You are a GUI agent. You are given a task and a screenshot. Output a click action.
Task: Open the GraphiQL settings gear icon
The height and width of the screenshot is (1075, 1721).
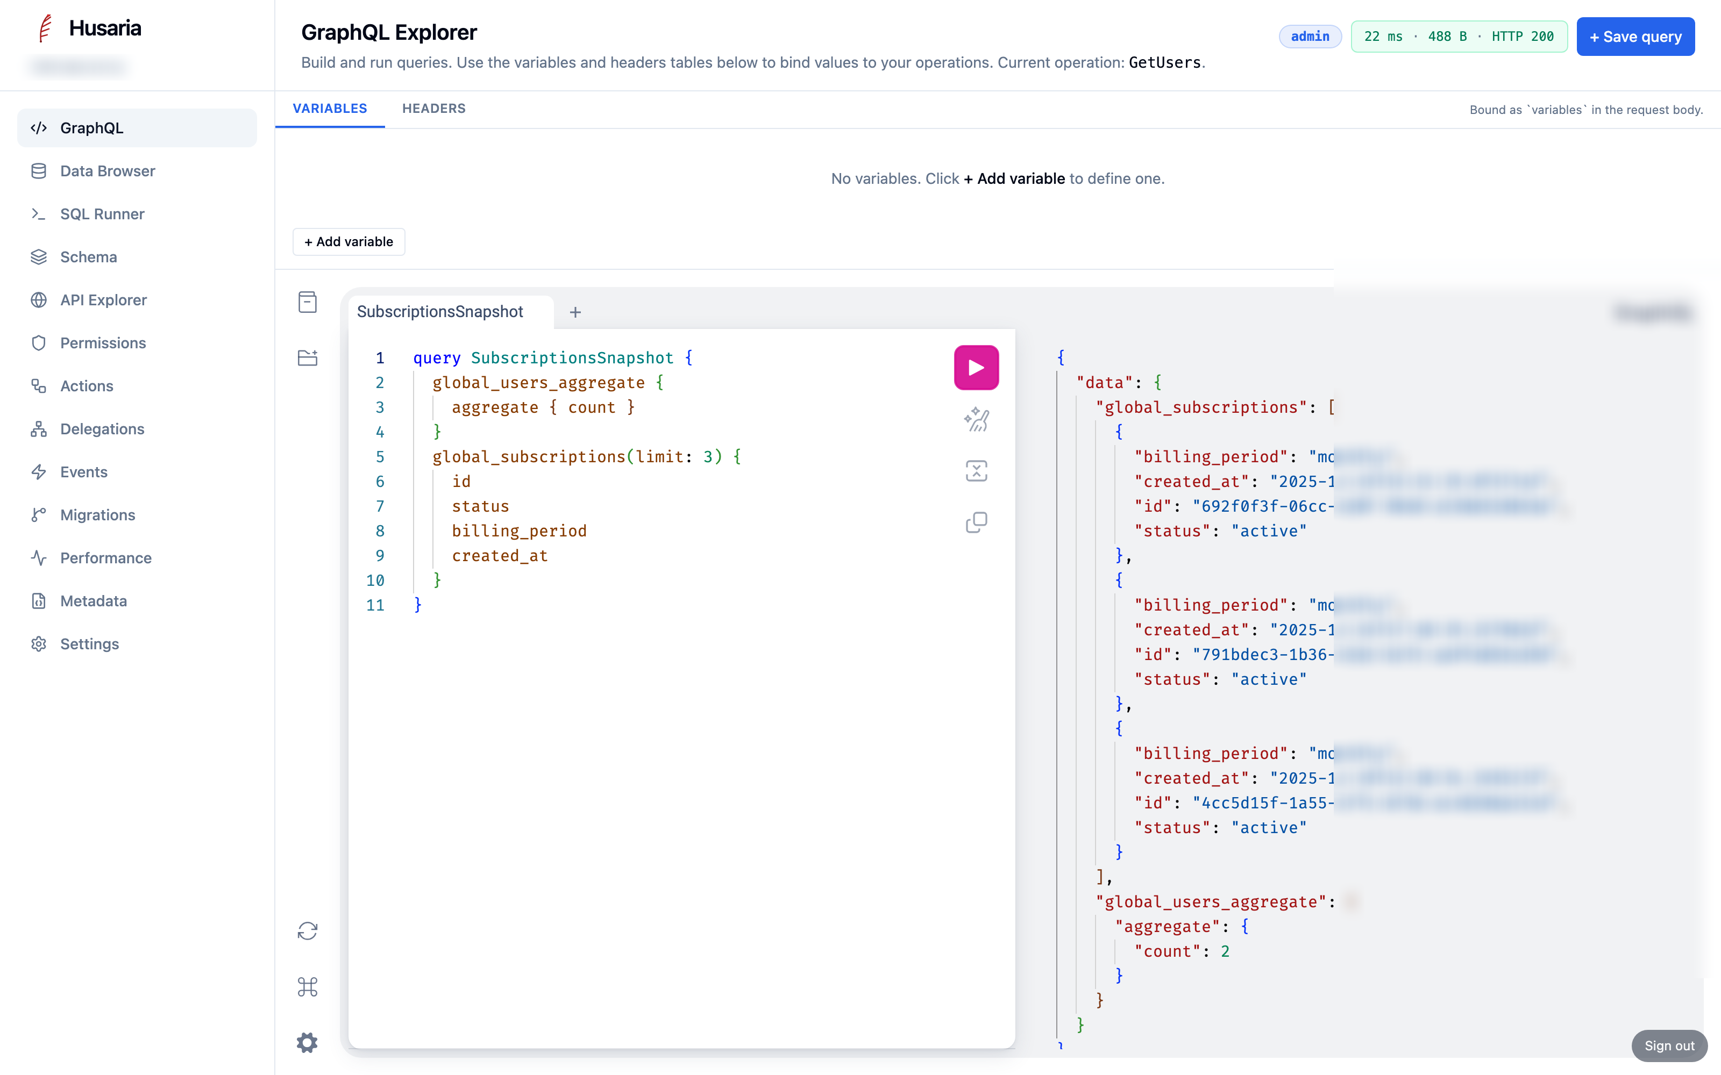(307, 1043)
